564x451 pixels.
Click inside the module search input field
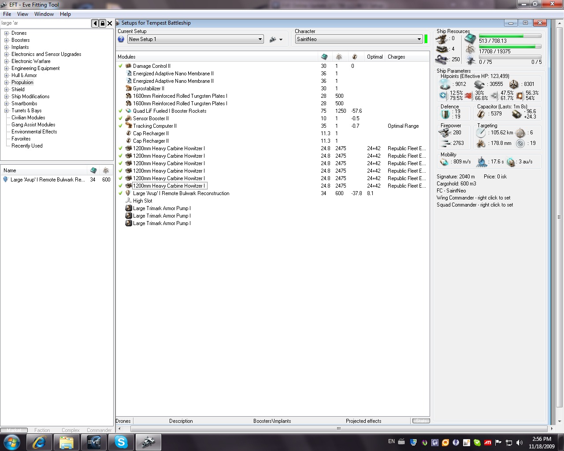44,23
